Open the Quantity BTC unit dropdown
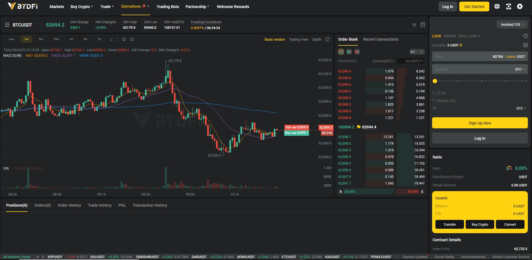 click(520, 69)
